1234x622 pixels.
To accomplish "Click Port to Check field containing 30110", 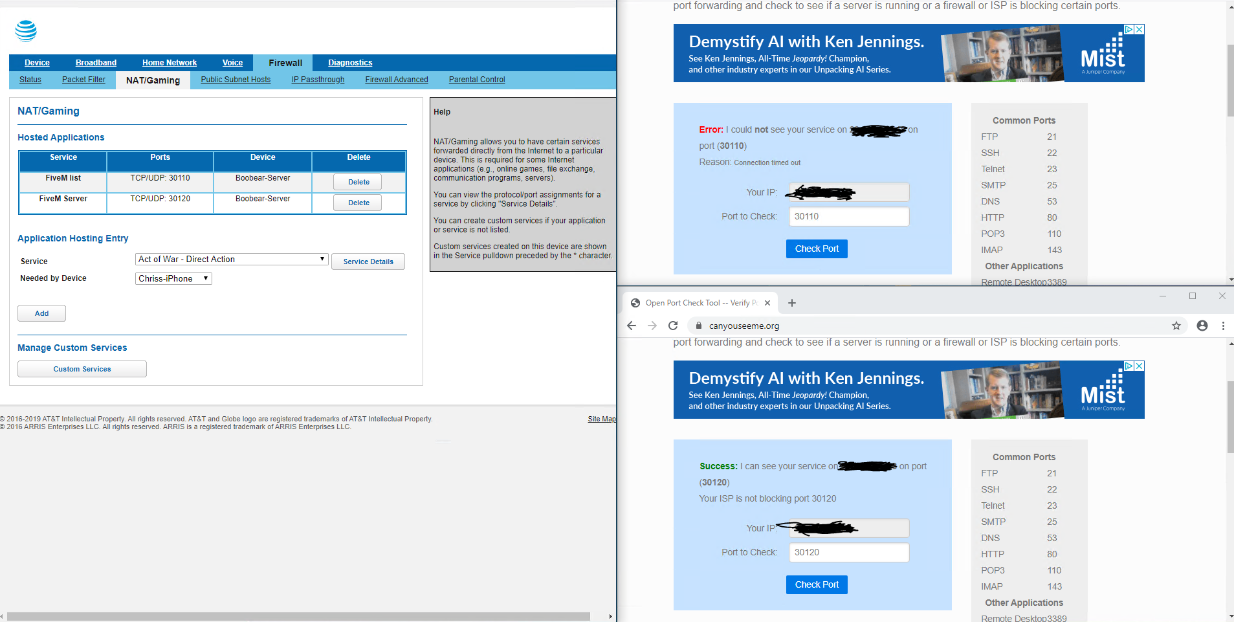I will pyautogui.click(x=849, y=216).
